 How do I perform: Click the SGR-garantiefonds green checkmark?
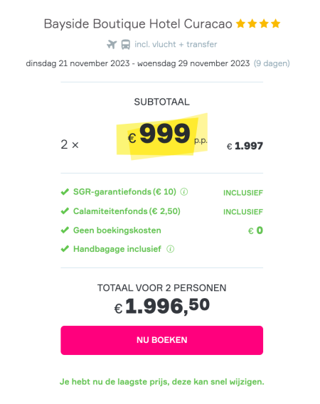tap(65, 192)
